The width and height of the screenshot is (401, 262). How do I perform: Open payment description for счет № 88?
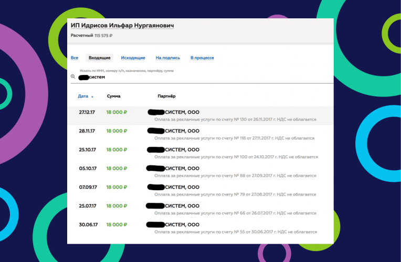pyautogui.click(x=235, y=176)
